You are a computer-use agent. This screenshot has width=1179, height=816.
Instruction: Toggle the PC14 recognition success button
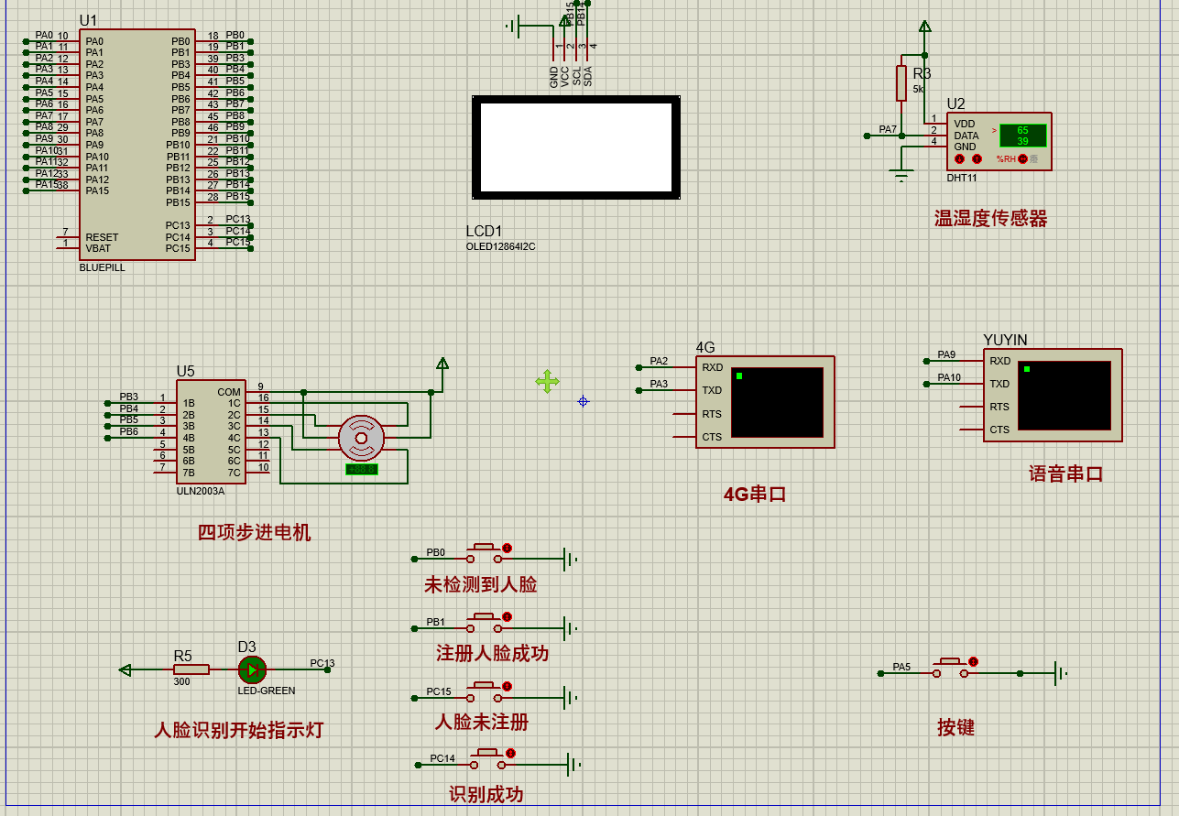(x=490, y=760)
